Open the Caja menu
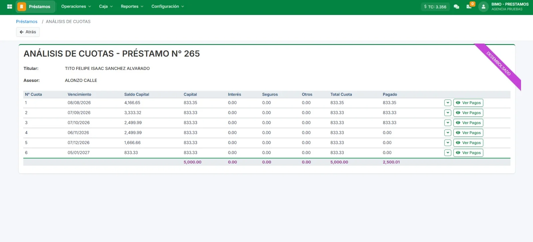This screenshot has height=242, width=533. [106, 6]
